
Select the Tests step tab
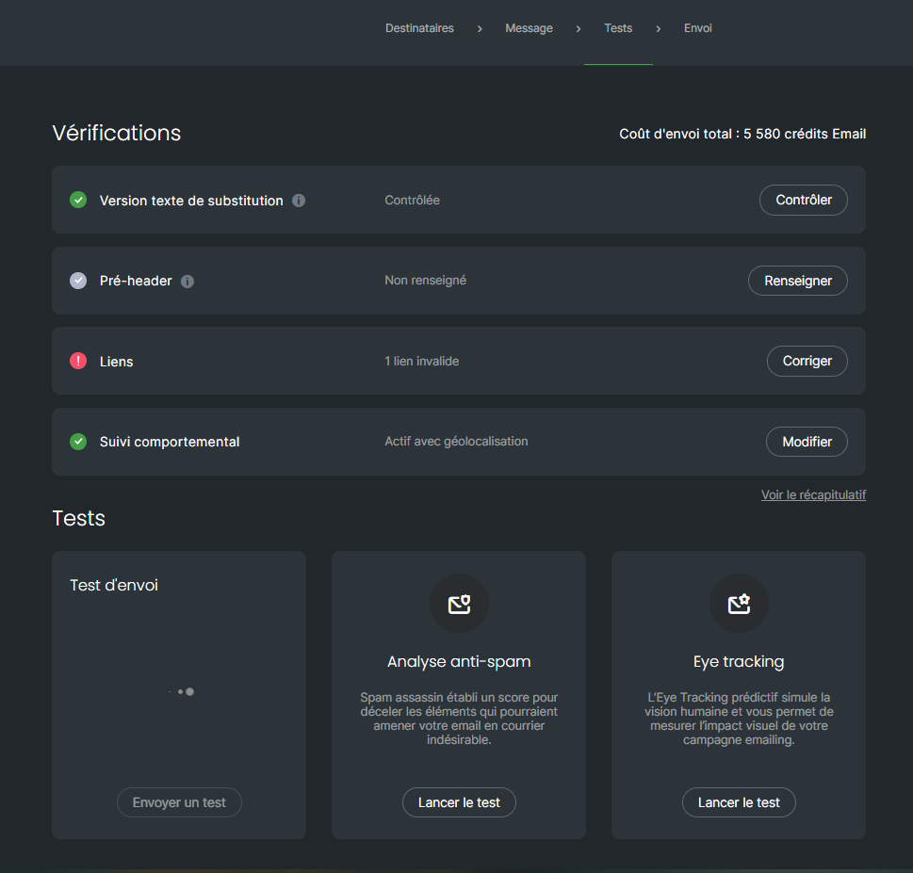[x=618, y=28]
